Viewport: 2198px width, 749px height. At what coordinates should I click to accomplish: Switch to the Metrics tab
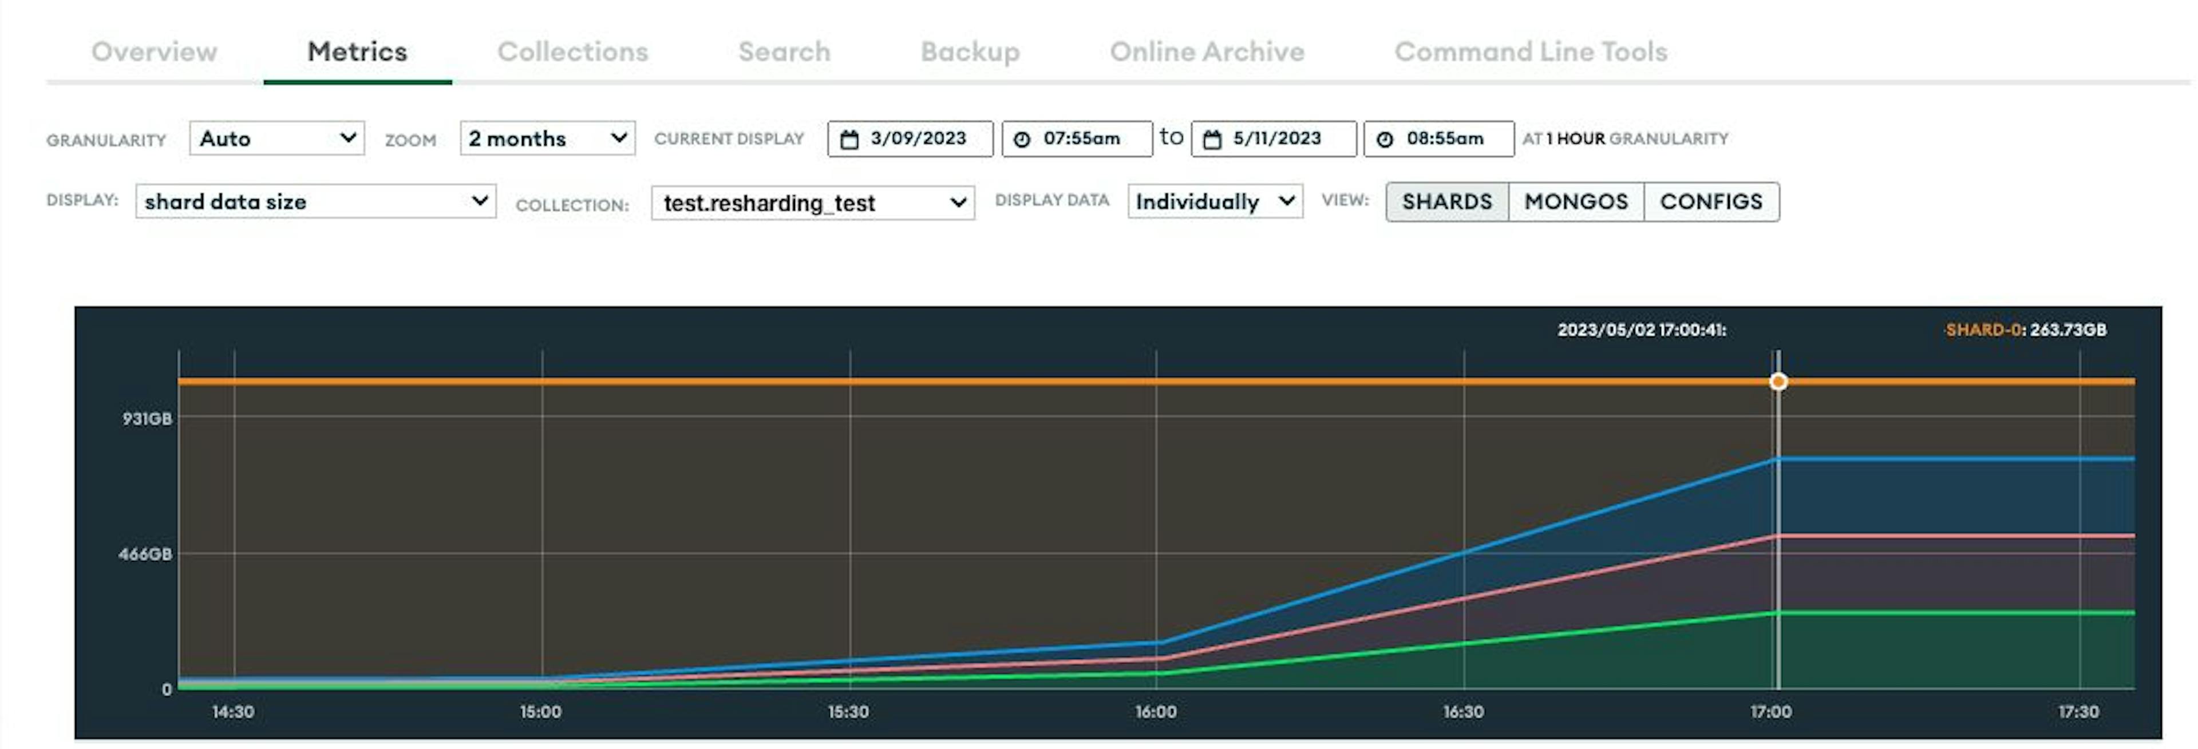tap(356, 52)
